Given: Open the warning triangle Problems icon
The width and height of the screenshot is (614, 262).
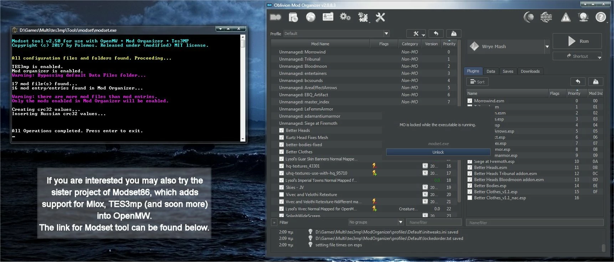Looking at the screenshot, I should [x=566, y=17].
